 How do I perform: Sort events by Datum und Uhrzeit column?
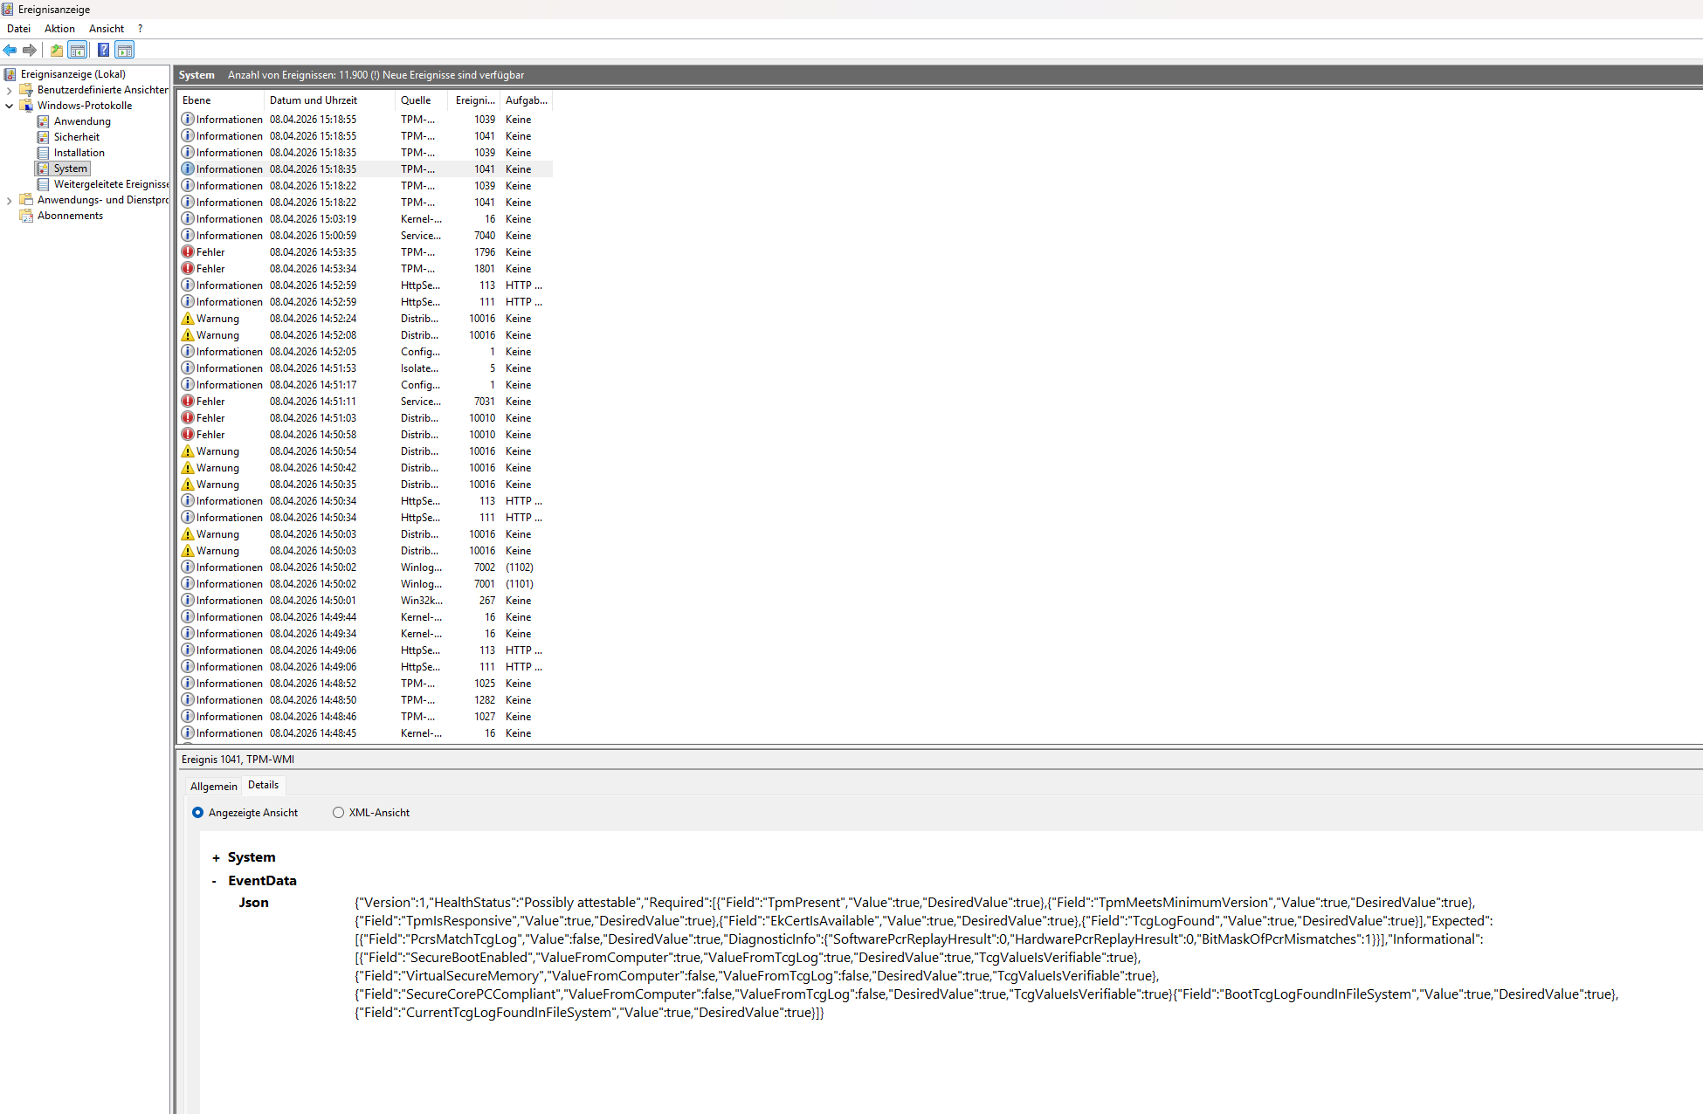pos(314,100)
